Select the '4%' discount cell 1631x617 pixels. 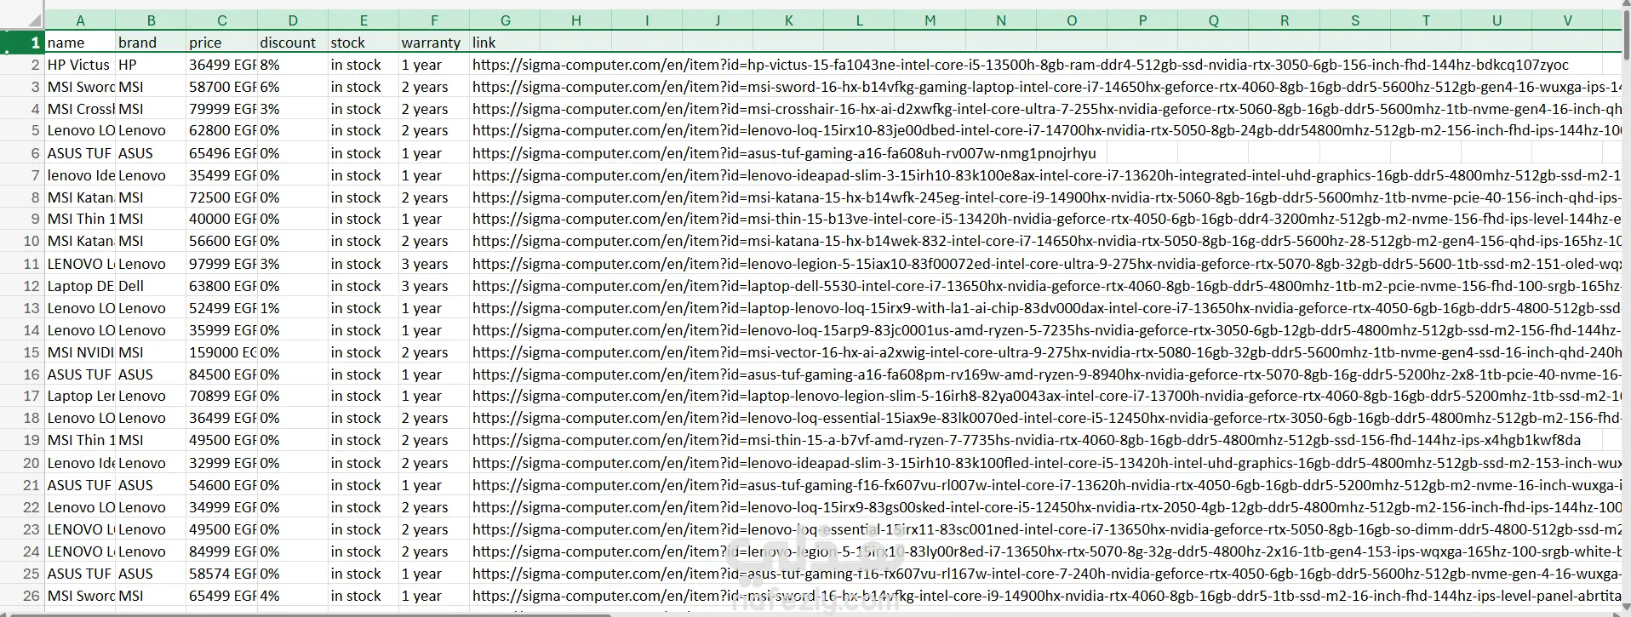point(292,596)
